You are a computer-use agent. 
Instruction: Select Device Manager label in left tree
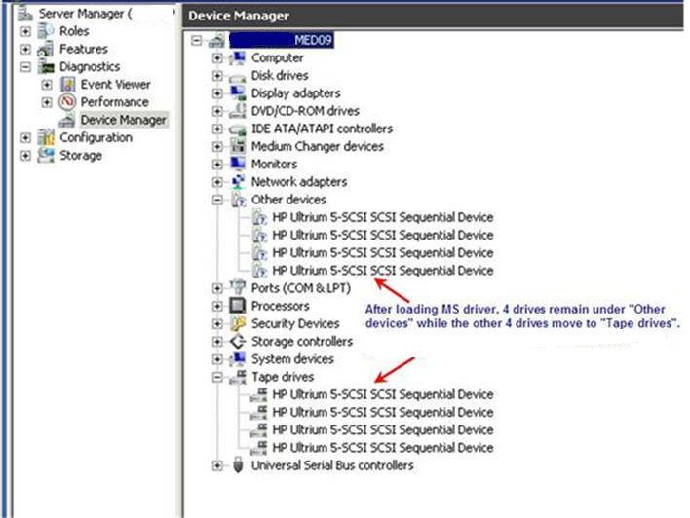[123, 120]
